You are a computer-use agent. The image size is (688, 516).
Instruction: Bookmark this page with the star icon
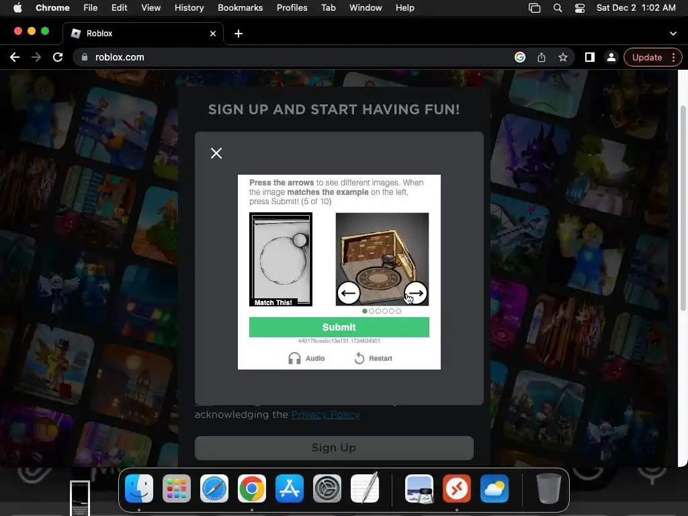[x=563, y=58]
